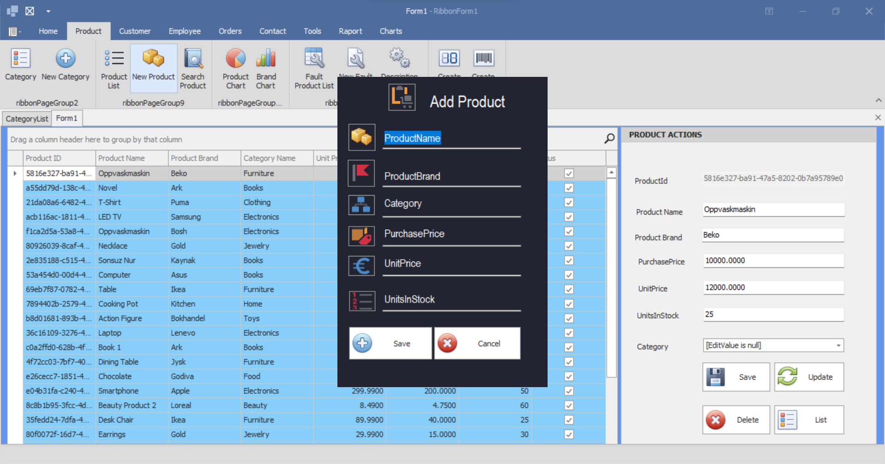Open the Brand Chart bar icon
The height and width of the screenshot is (464, 885).
pos(266,59)
